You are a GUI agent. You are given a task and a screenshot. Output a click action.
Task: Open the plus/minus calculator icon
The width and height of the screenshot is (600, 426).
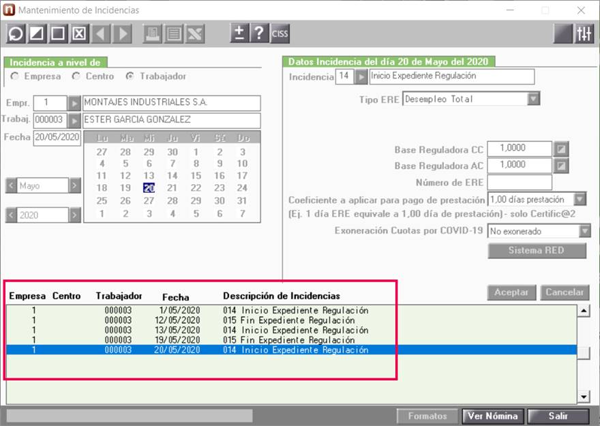pos(239,33)
